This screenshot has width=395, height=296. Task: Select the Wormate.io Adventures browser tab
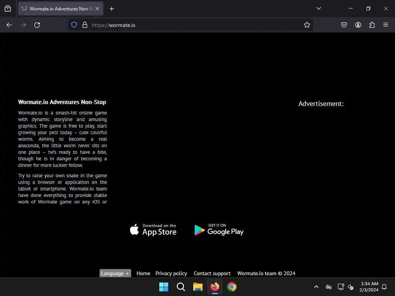(x=61, y=8)
